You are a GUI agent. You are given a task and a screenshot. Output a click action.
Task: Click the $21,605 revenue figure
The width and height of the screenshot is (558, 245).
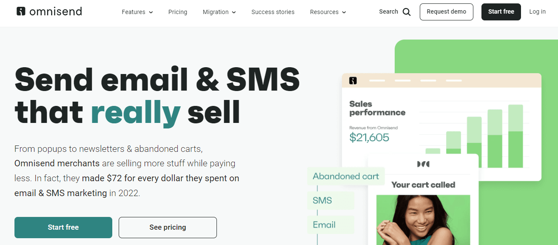(370, 138)
